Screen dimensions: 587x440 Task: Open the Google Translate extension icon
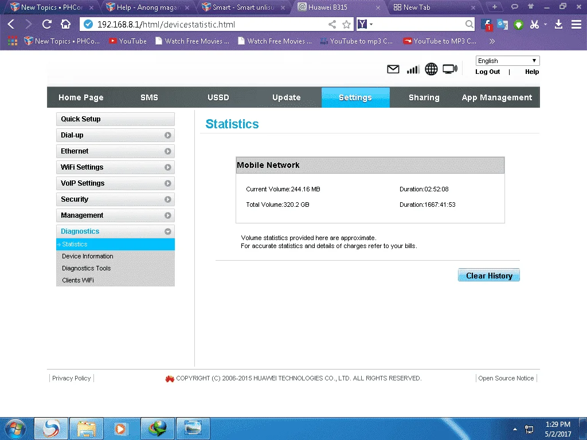tap(502, 25)
